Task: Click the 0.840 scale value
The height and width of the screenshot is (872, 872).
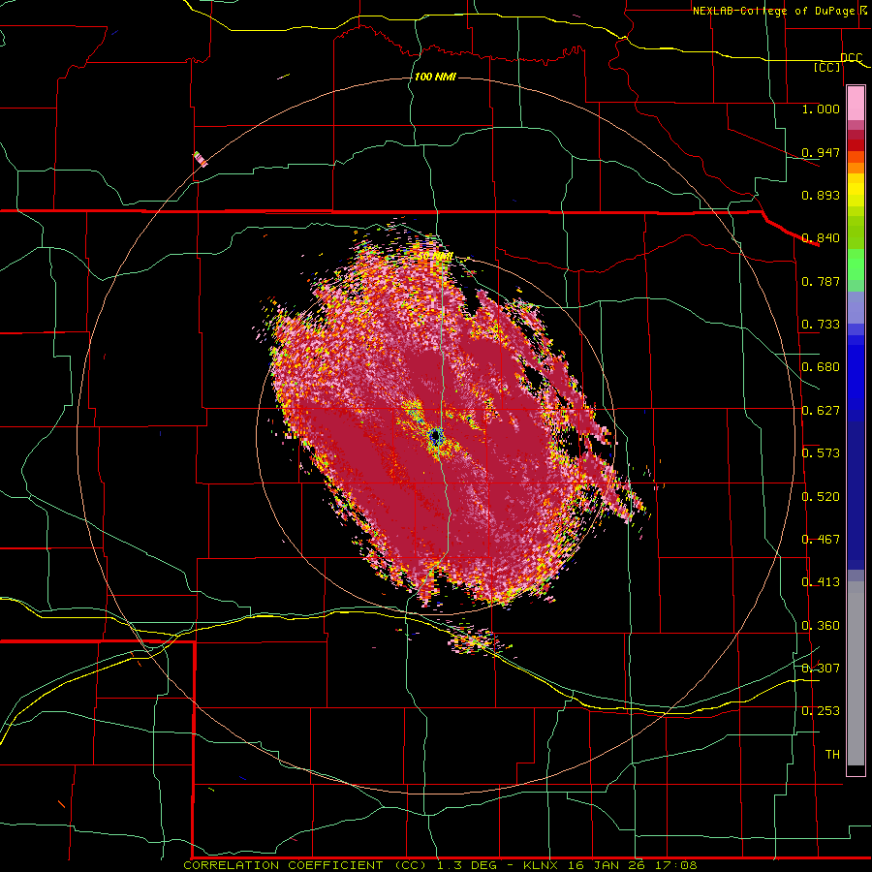Action: click(x=821, y=238)
